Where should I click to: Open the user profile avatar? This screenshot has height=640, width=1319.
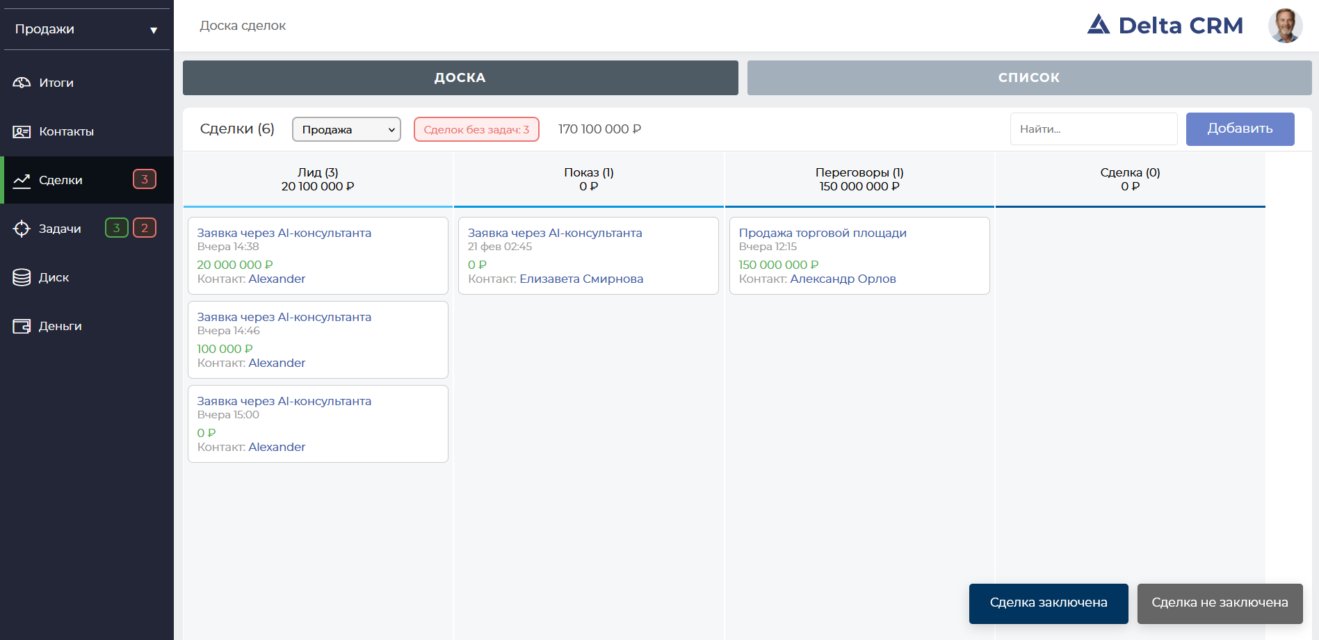pyautogui.click(x=1284, y=26)
